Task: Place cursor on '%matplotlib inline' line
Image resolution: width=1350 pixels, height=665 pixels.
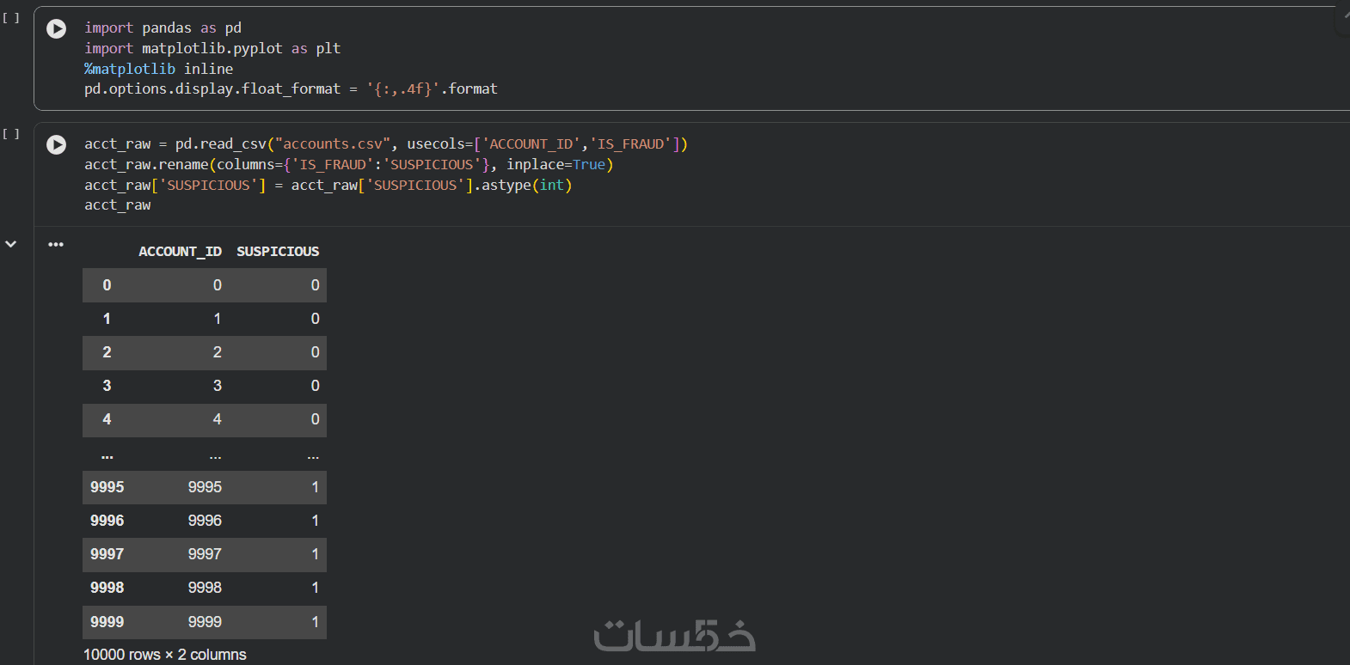Action: tap(158, 69)
